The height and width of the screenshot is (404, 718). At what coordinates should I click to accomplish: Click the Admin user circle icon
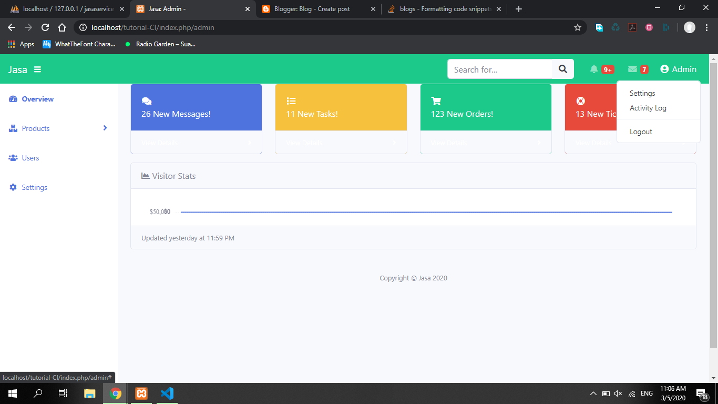664,69
